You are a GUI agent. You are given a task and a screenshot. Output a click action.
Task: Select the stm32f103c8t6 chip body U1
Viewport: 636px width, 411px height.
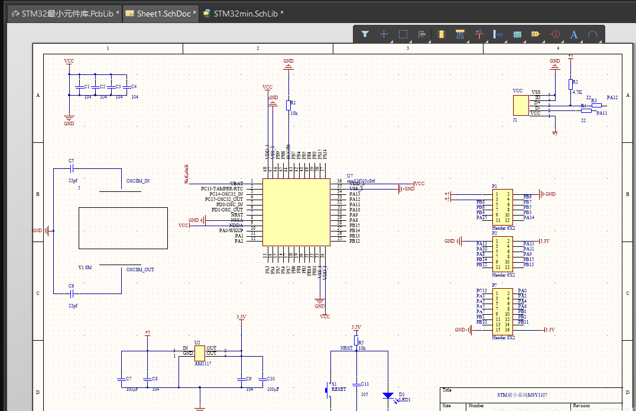pos(296,212)
